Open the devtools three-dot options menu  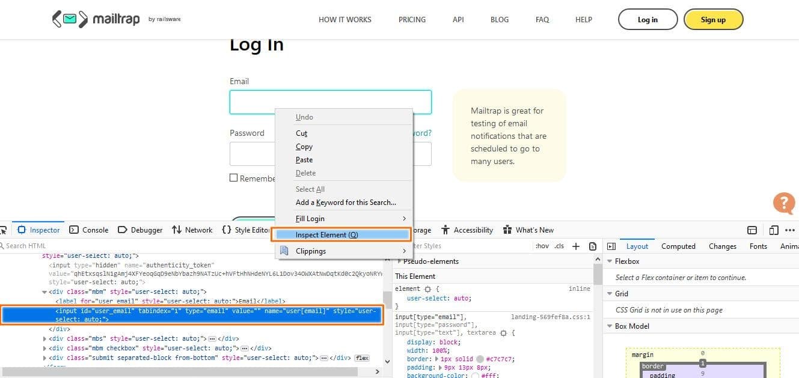coord(790,230)
